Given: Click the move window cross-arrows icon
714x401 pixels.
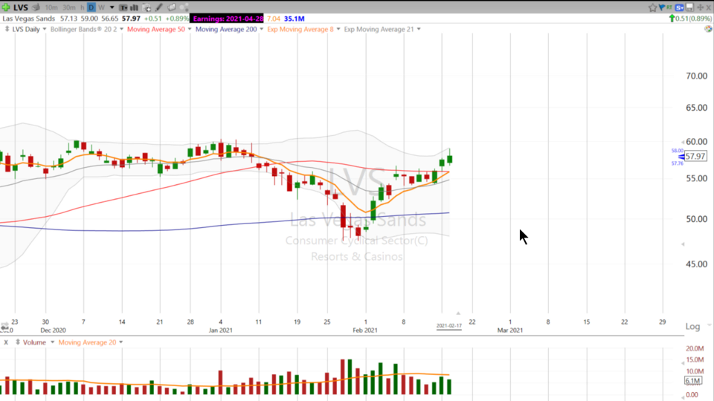Looking at the screenshot, I should coord(701,7).
